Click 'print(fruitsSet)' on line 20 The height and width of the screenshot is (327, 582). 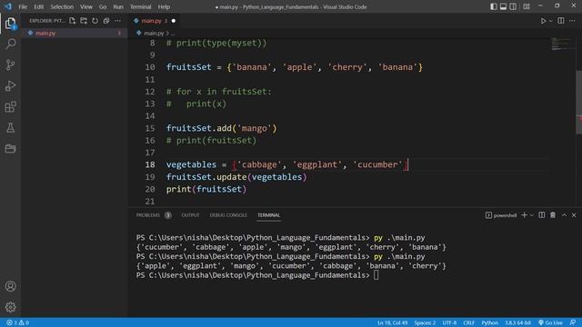click(206, 189)
